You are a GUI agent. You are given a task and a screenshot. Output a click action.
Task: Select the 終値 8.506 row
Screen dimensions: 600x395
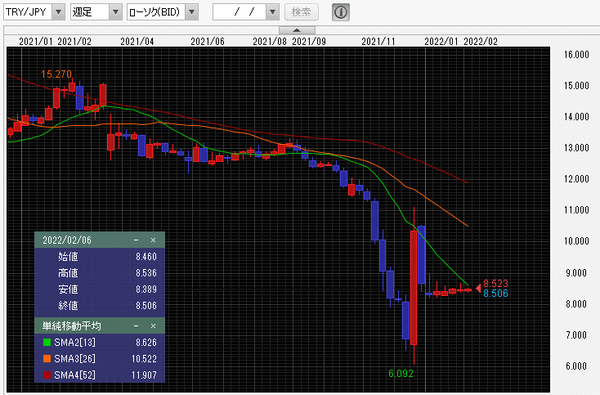coord(100,306)
